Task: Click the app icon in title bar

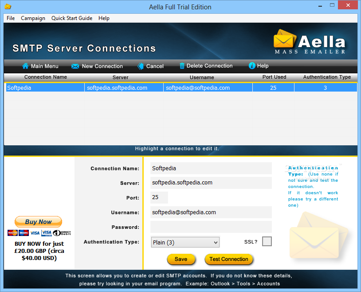Action: point(8,7)
